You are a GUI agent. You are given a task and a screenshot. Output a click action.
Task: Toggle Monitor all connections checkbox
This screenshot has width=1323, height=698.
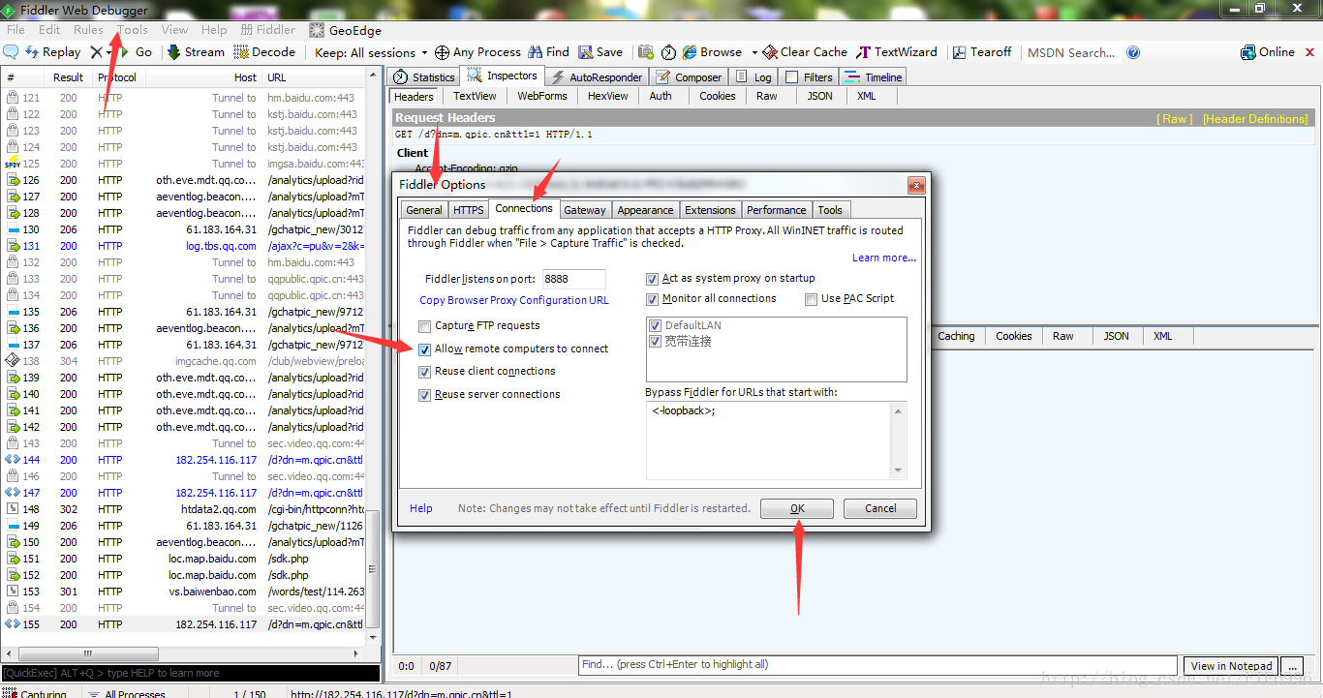click(653, 299)
